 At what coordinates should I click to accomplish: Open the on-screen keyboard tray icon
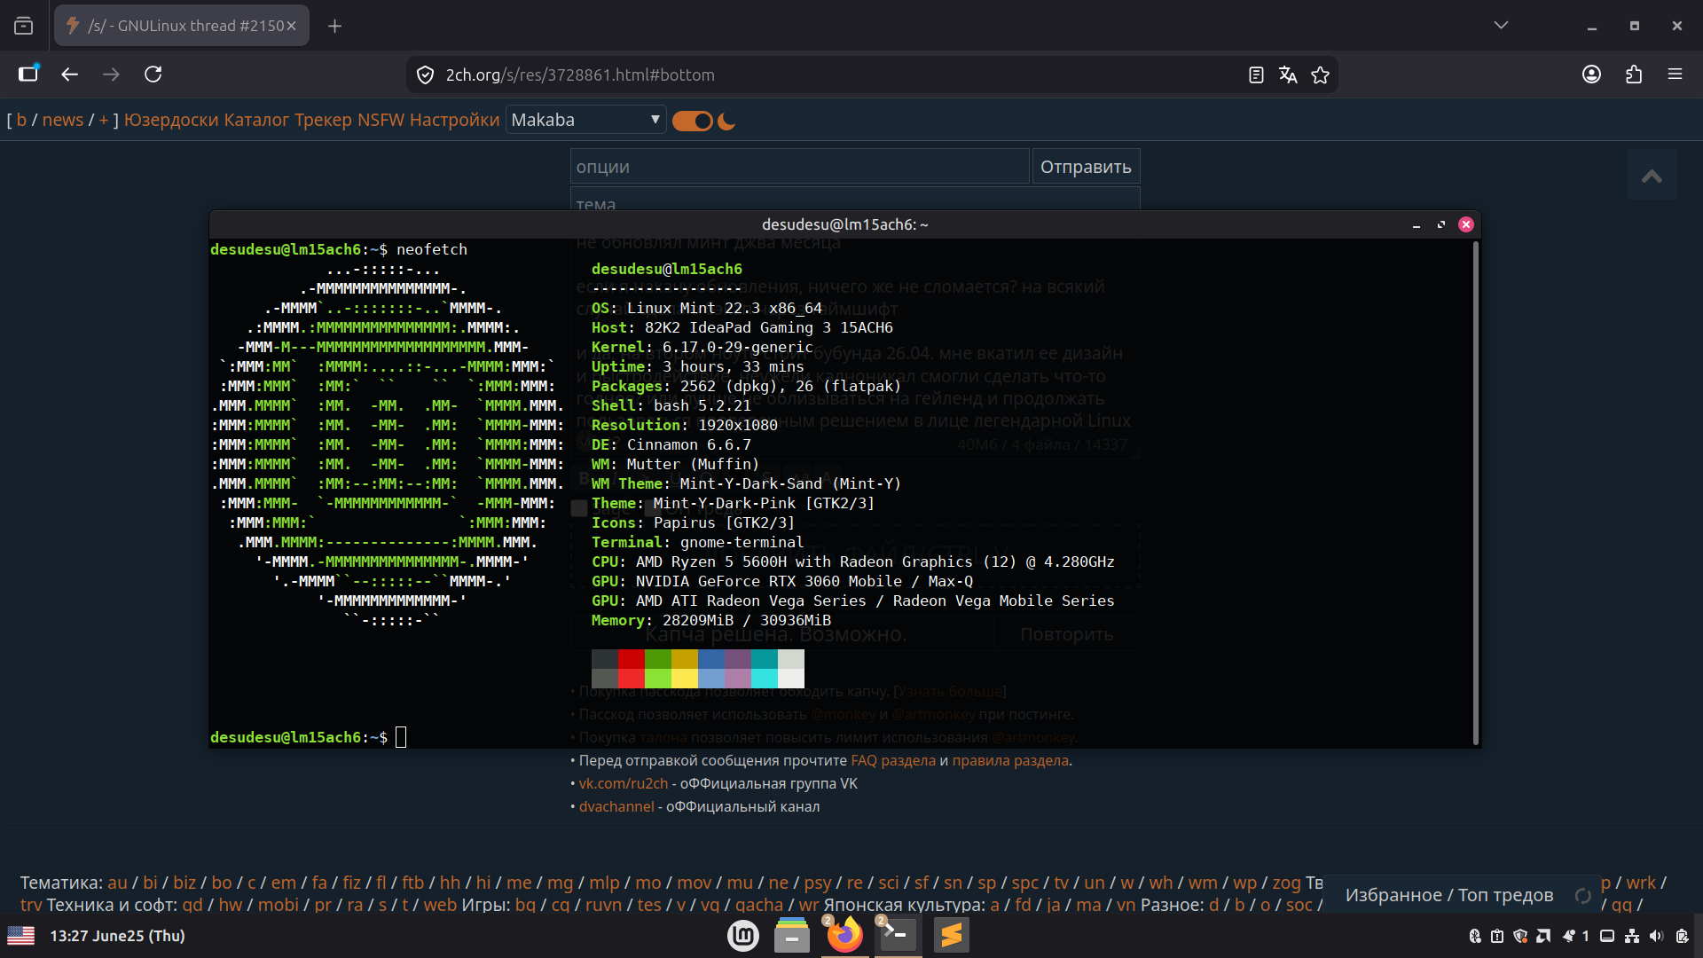1607,936
